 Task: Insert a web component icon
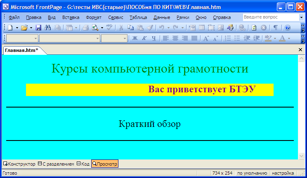tap(192, 28)
